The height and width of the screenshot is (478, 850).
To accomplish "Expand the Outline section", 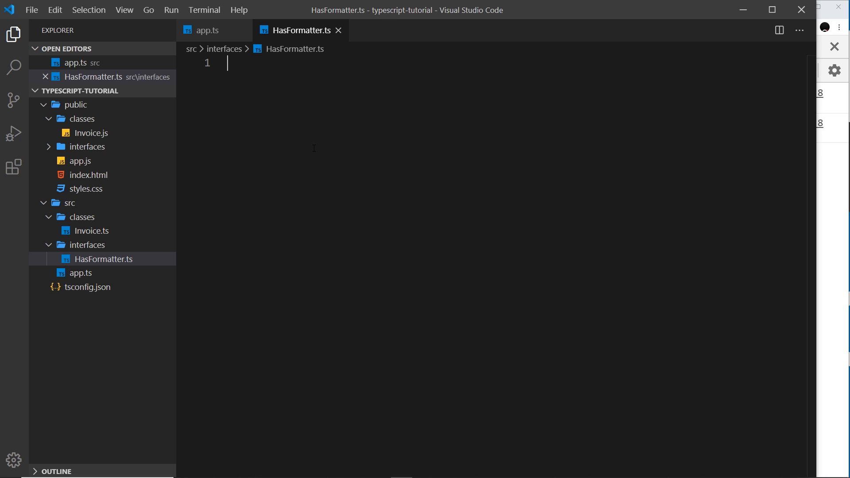I will (35, 471).
